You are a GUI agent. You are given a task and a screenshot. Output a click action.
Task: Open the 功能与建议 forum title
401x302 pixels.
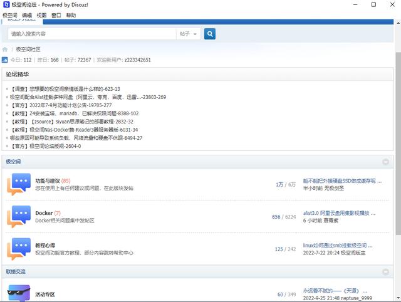click(x=48, y=181)
